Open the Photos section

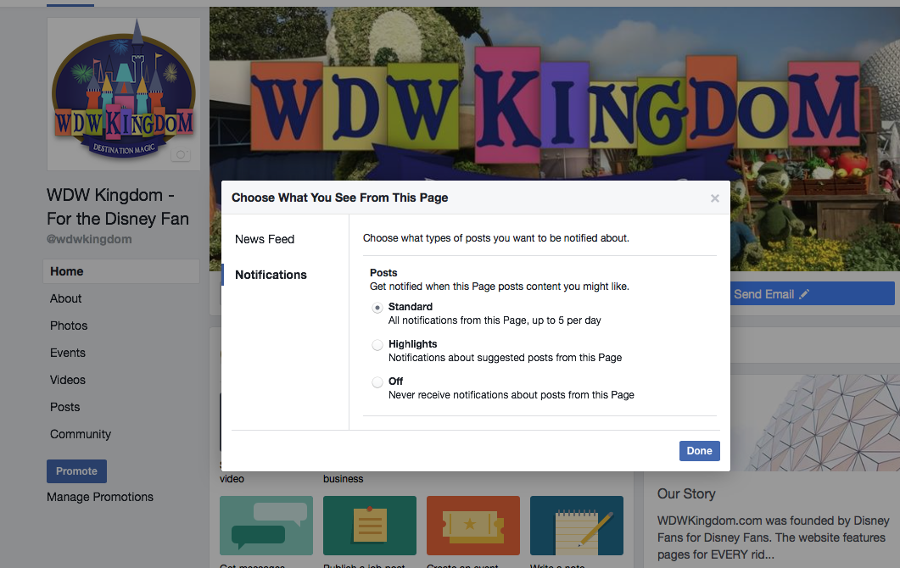[x=69, y=326]
